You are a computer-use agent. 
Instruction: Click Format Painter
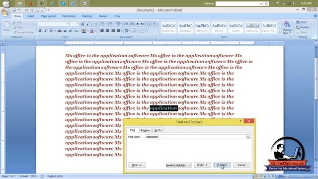pyautogui.click(x=24, y=32)
